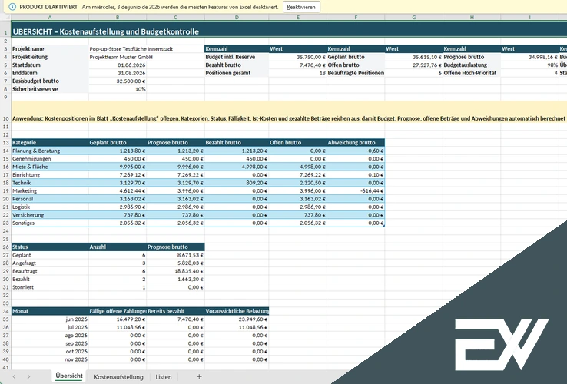Screen dimensions: 567x384
Task: Click Startdatum value 01.06.2026
Action: [118, 65]
